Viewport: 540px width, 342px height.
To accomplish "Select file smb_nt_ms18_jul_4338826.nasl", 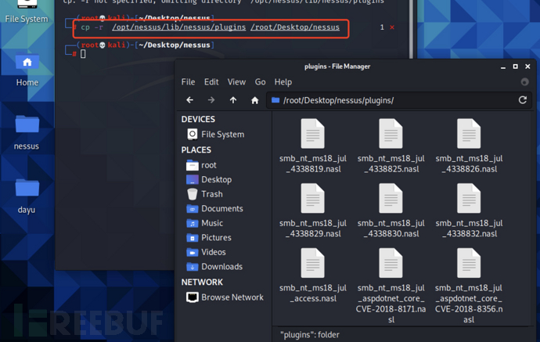I will coord(469,146).
